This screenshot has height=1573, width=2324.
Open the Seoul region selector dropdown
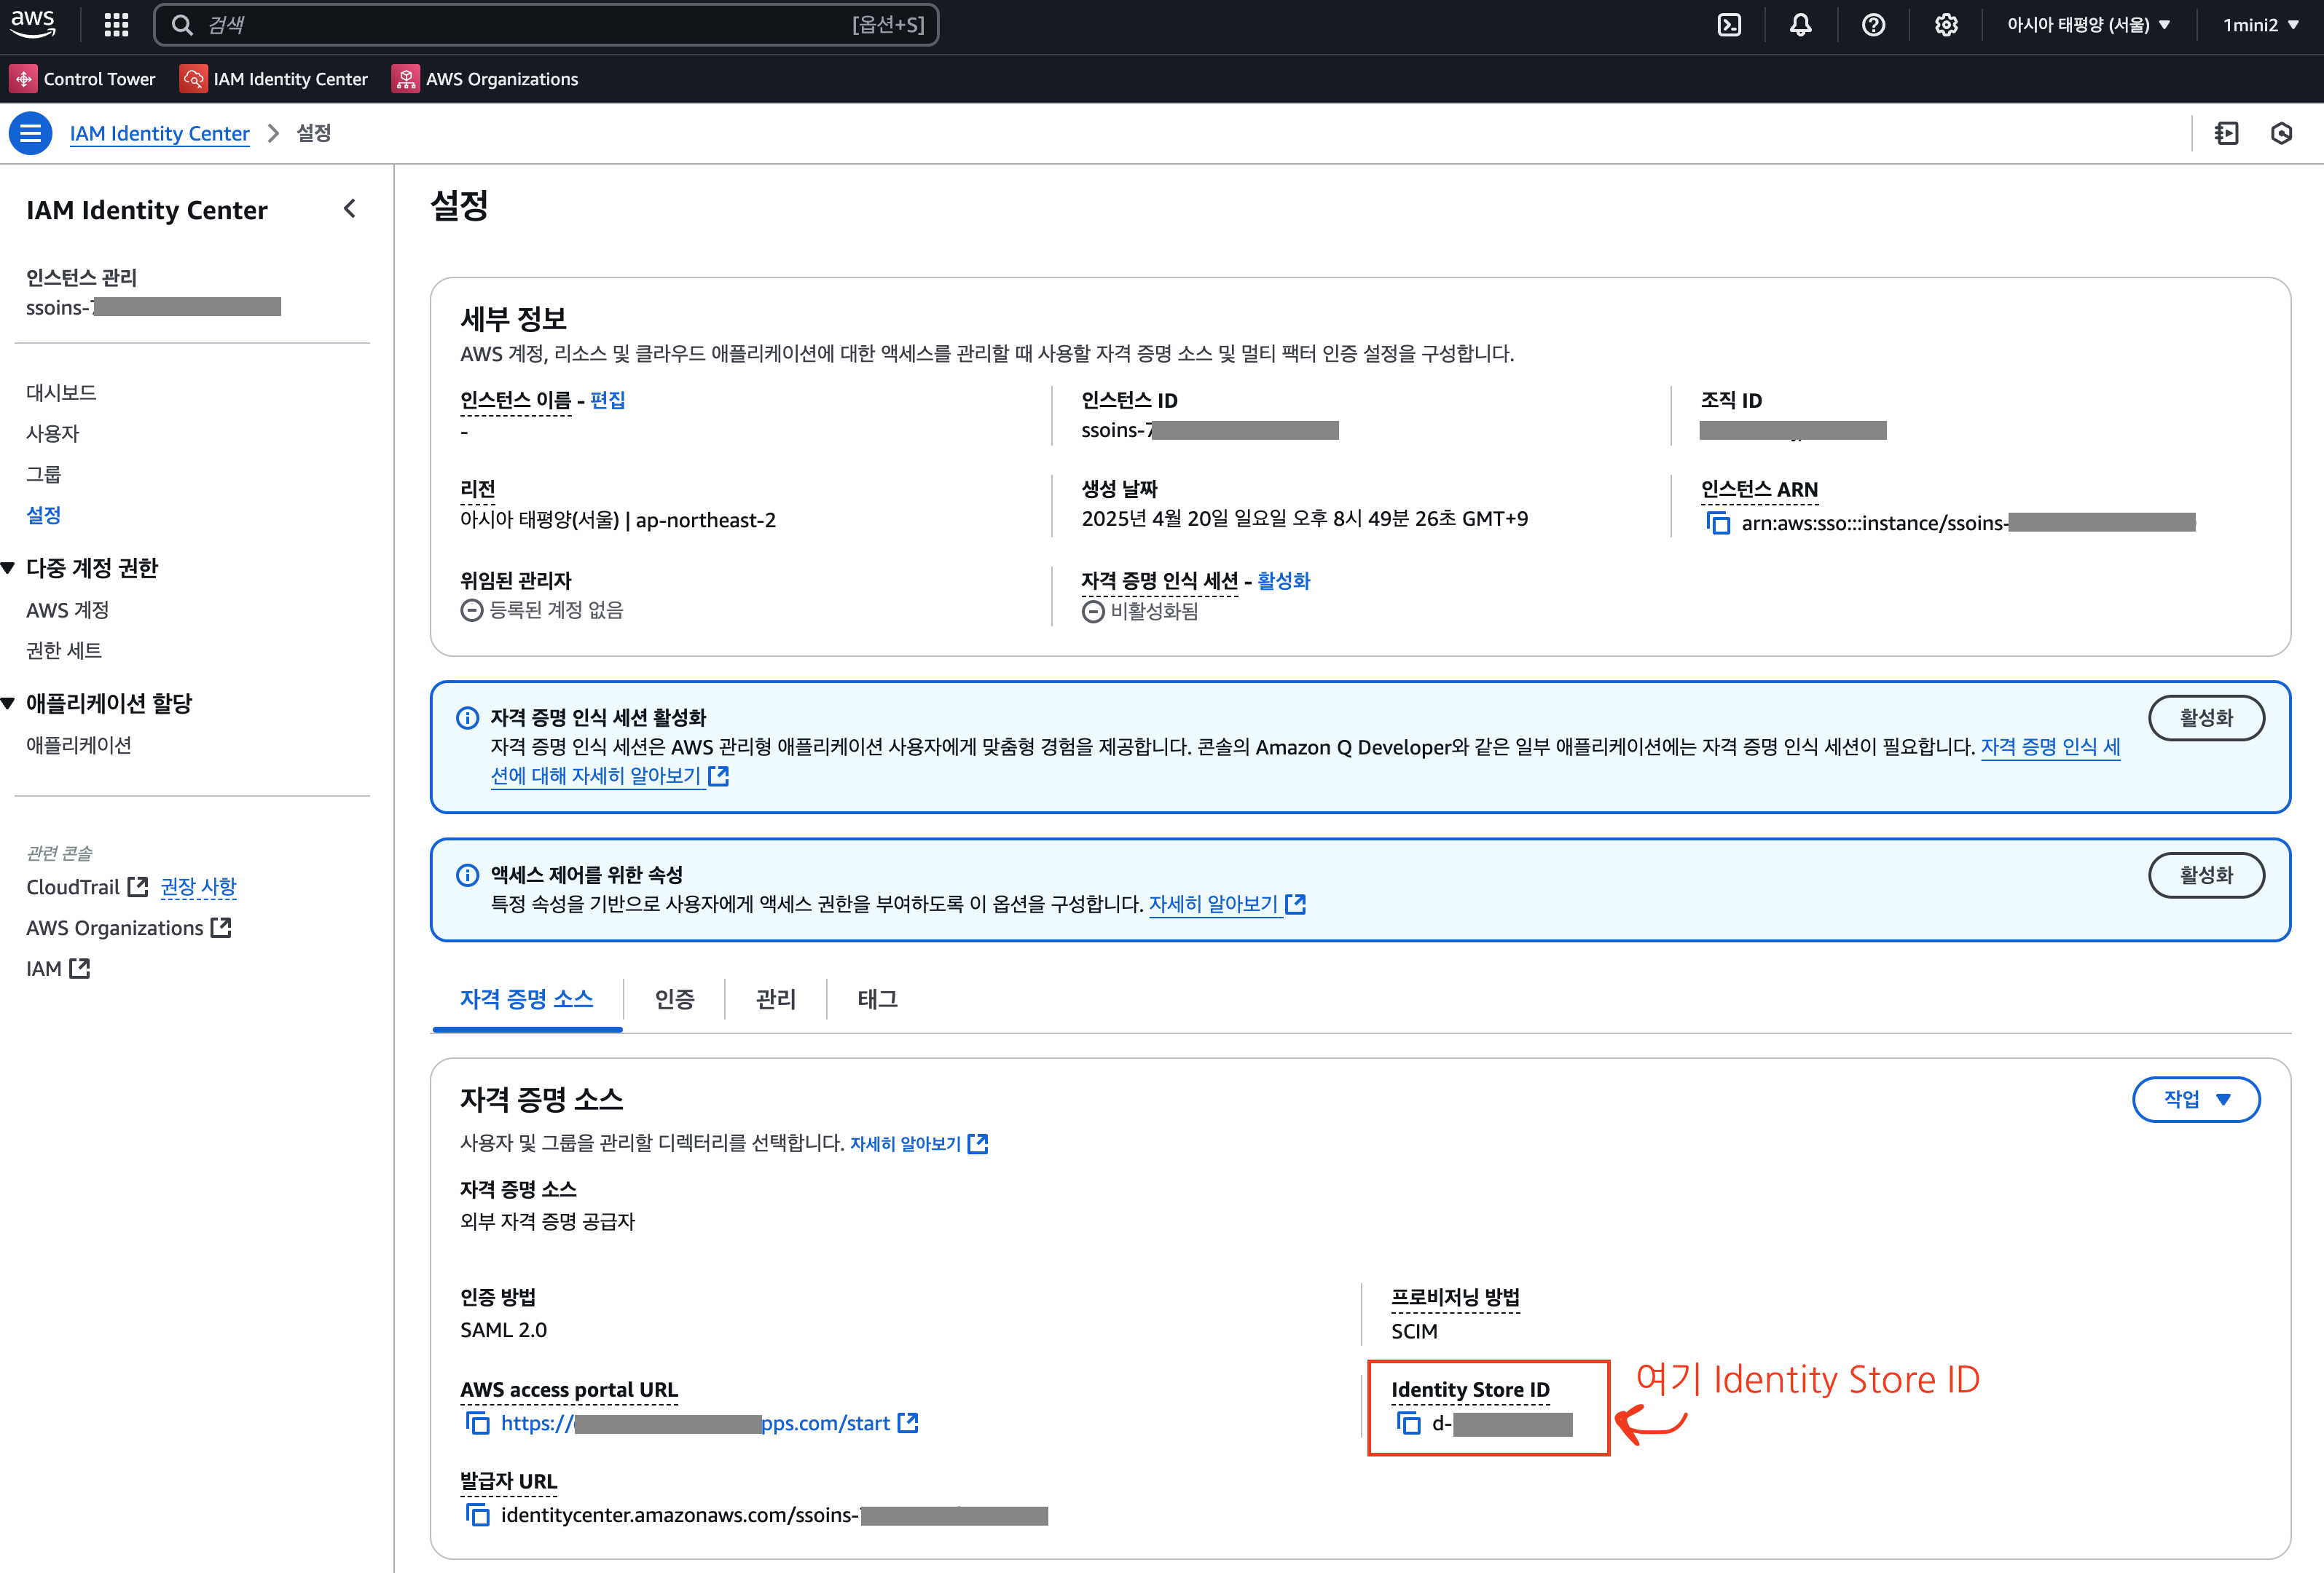[2087, 25]
